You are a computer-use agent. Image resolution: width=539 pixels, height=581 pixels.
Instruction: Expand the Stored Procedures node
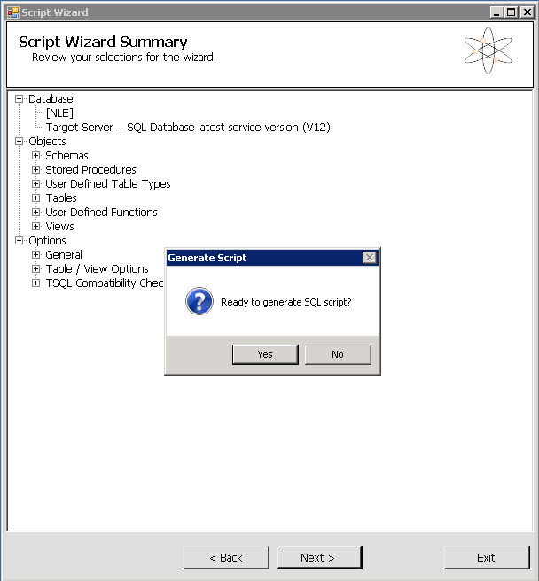pos(36,170)
